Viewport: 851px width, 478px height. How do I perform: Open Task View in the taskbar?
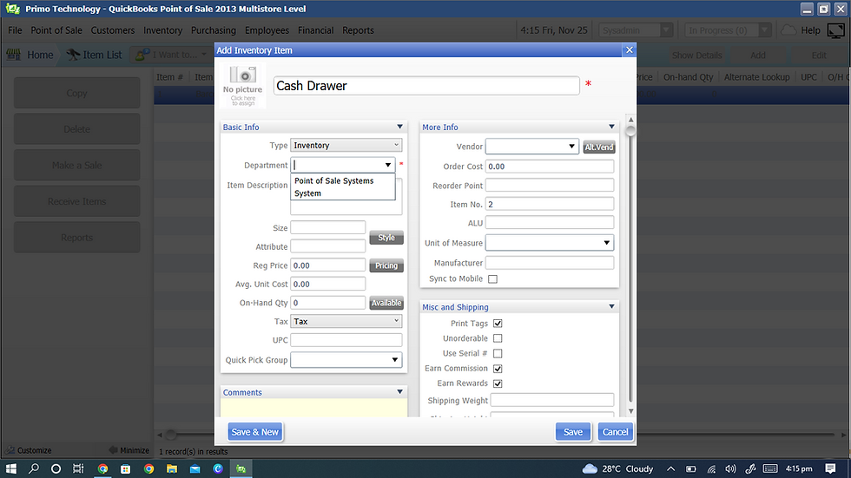pos(79,468)
